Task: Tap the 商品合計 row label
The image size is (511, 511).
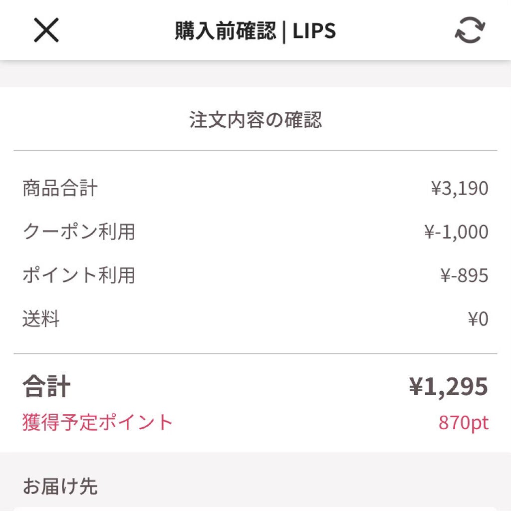Action: click(60, 189)
